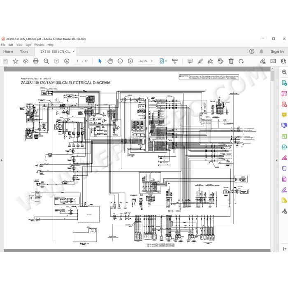Image resolution: width=288 pixels, height=288 pixels.
Task: Maximize the Acrobat Reader window
Action: pyautogui.click(x=274, y=39)
